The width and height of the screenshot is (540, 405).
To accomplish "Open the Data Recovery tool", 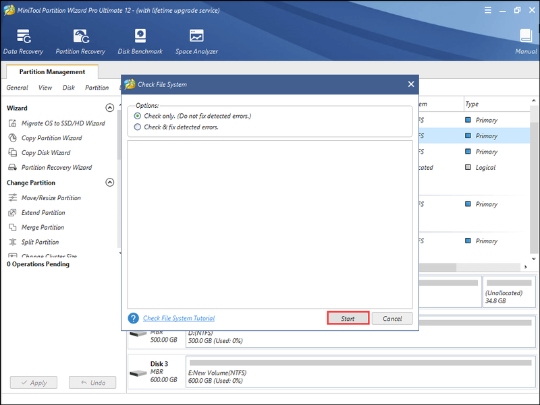I will pos(24,42).
